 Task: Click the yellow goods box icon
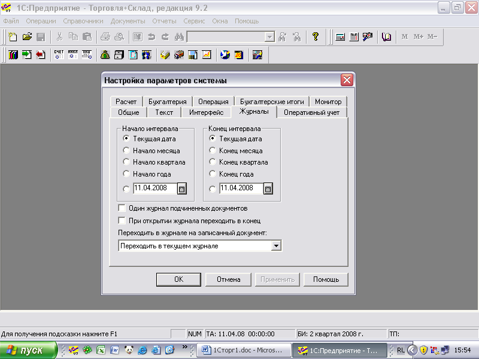click(165, 55)
